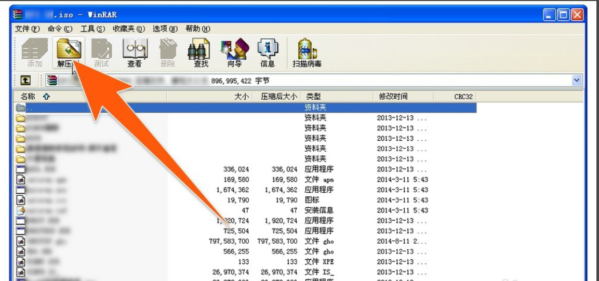The image size is (599, 281).
Task: Click the 添加 (Add) toolbar icon
Action: pyautogui.click(x=35, y=53)
